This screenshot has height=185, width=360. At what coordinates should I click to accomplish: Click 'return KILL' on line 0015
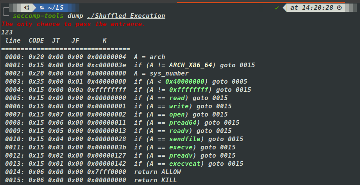coord(155,180)
